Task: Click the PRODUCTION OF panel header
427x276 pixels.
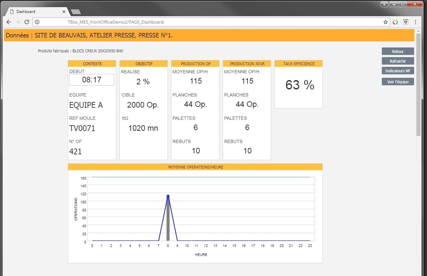Action: pyautogui.click(x=195, y=63)
